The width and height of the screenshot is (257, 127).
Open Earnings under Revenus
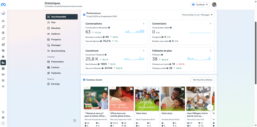tap(55, 84)
